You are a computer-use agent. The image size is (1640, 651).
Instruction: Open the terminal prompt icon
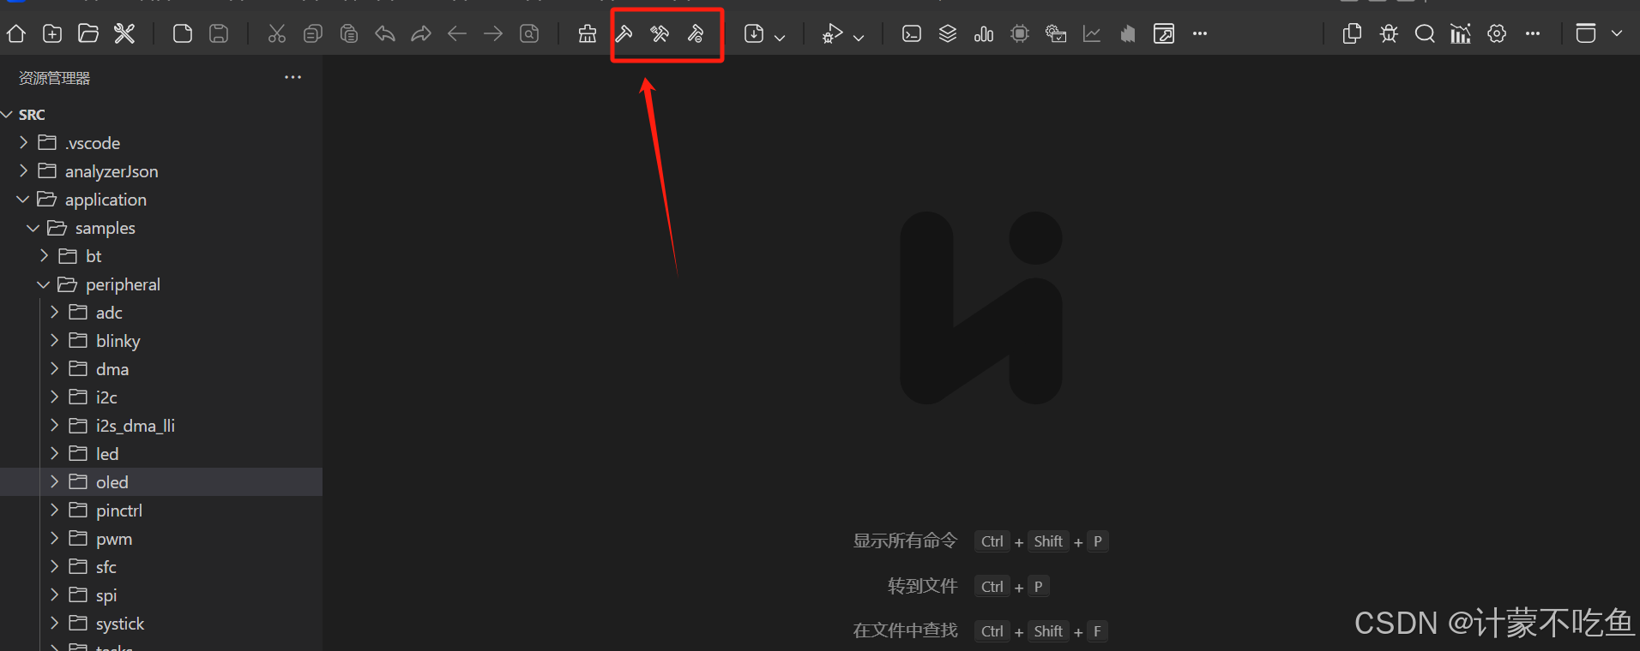click(912, 33)
